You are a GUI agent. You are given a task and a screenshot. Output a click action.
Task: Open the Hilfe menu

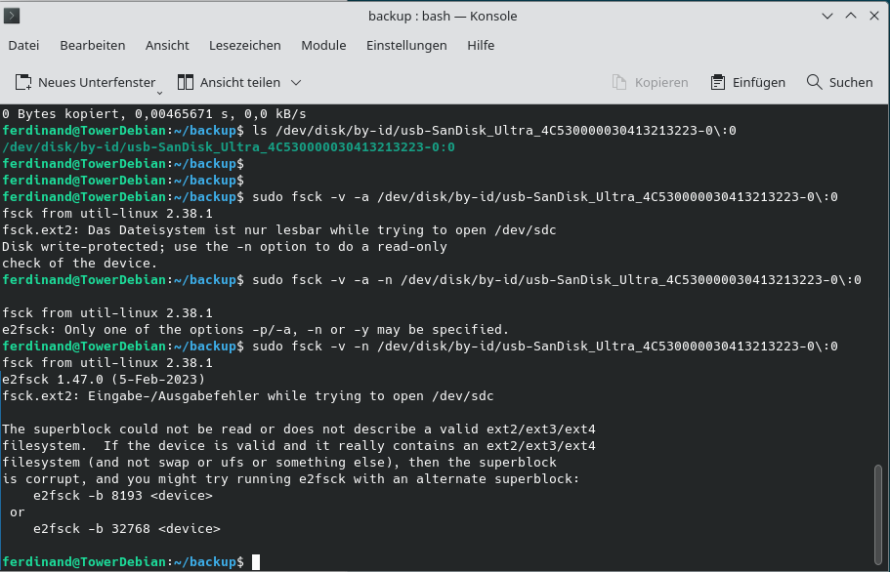481,45
